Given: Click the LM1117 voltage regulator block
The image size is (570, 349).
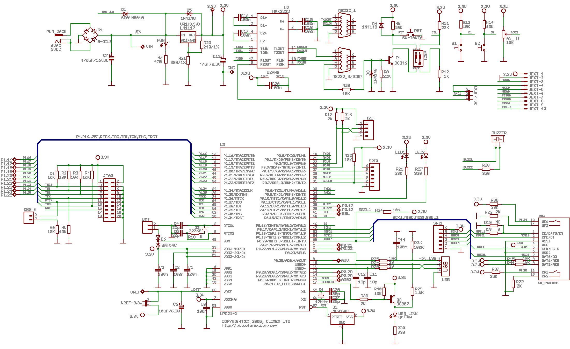Looking at the screenshot, I should coord(188,37).
